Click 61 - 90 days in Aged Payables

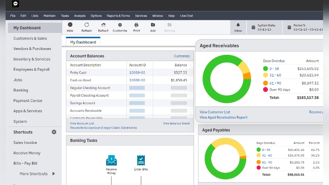pyautogui.click(x=267, y=162)
